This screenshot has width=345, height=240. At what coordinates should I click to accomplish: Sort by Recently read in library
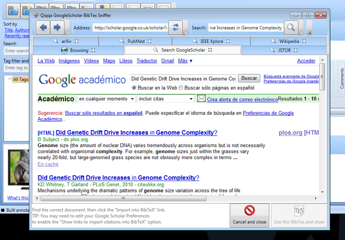pos(17,36)
